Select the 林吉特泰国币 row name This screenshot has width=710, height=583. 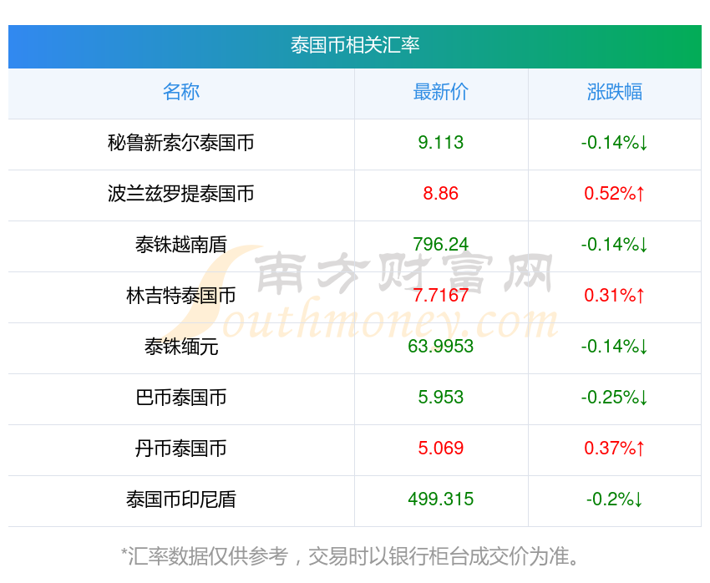[x=181, y=296]
